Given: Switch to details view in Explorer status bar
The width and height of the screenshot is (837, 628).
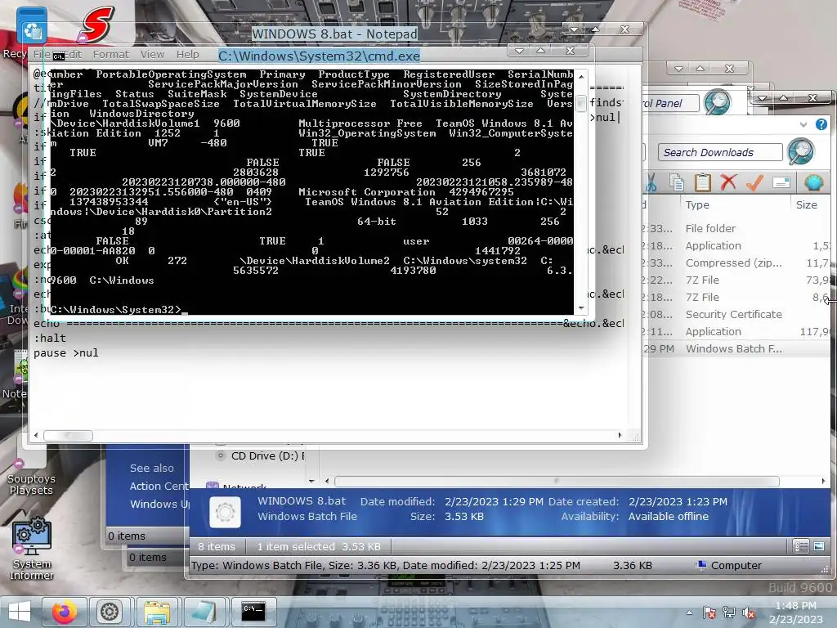Looking at the screenshot, I should pyautogui.click(x=801, y=545).
